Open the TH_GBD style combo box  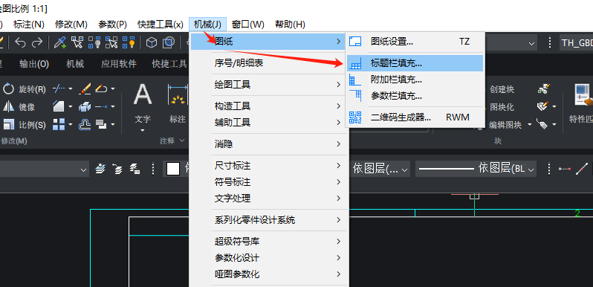point(576,43)
